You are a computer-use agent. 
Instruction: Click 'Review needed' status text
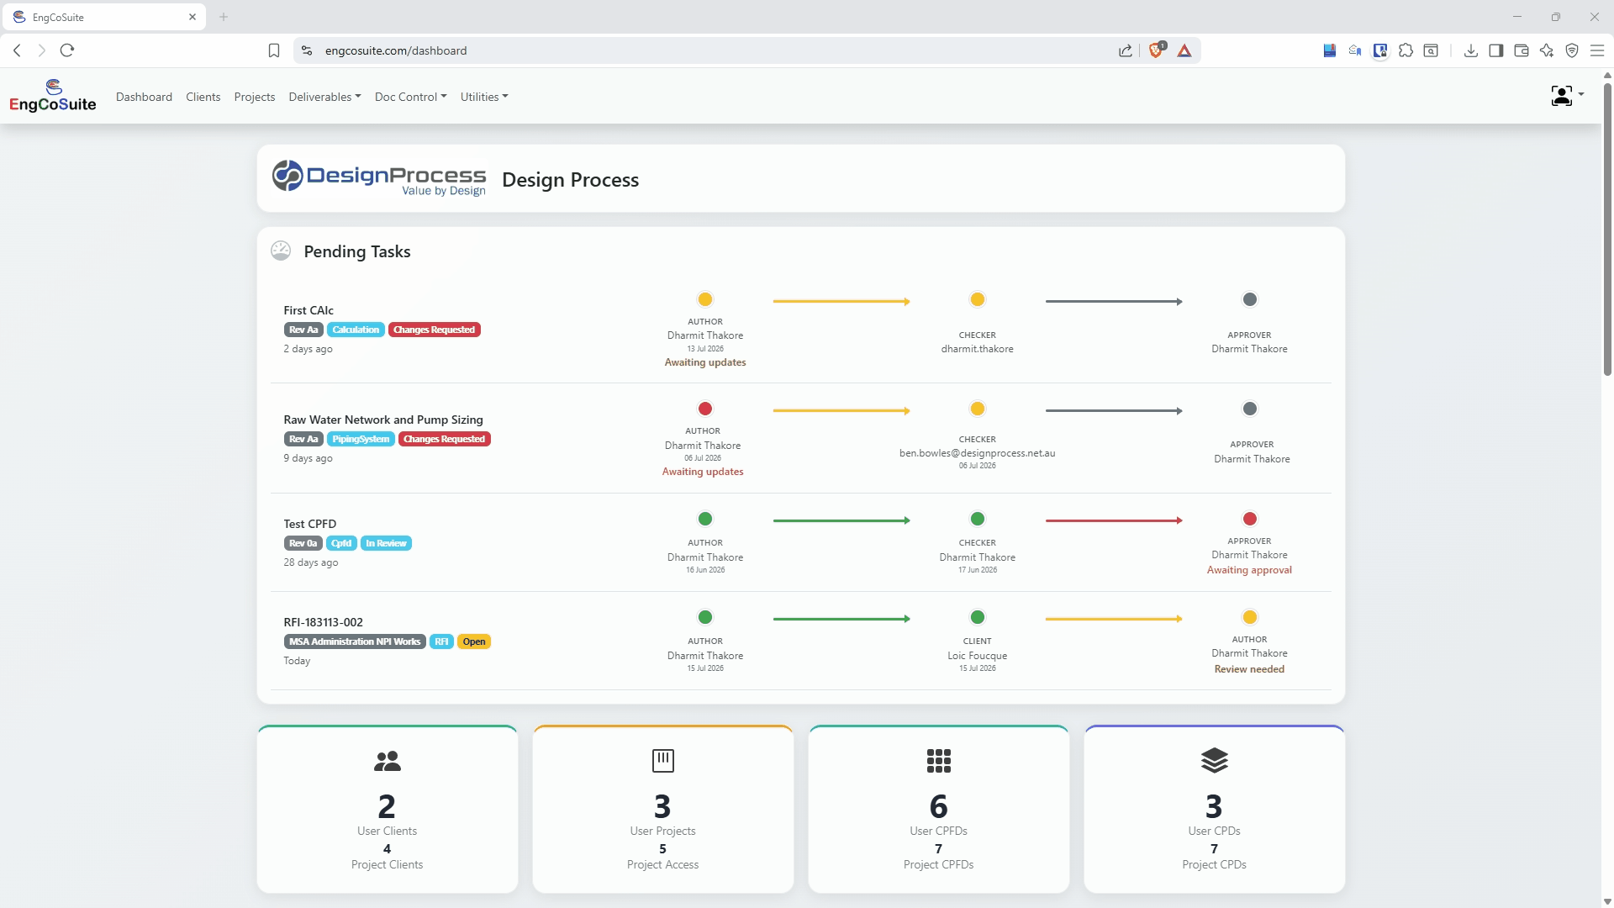(x=1250, y=669)
